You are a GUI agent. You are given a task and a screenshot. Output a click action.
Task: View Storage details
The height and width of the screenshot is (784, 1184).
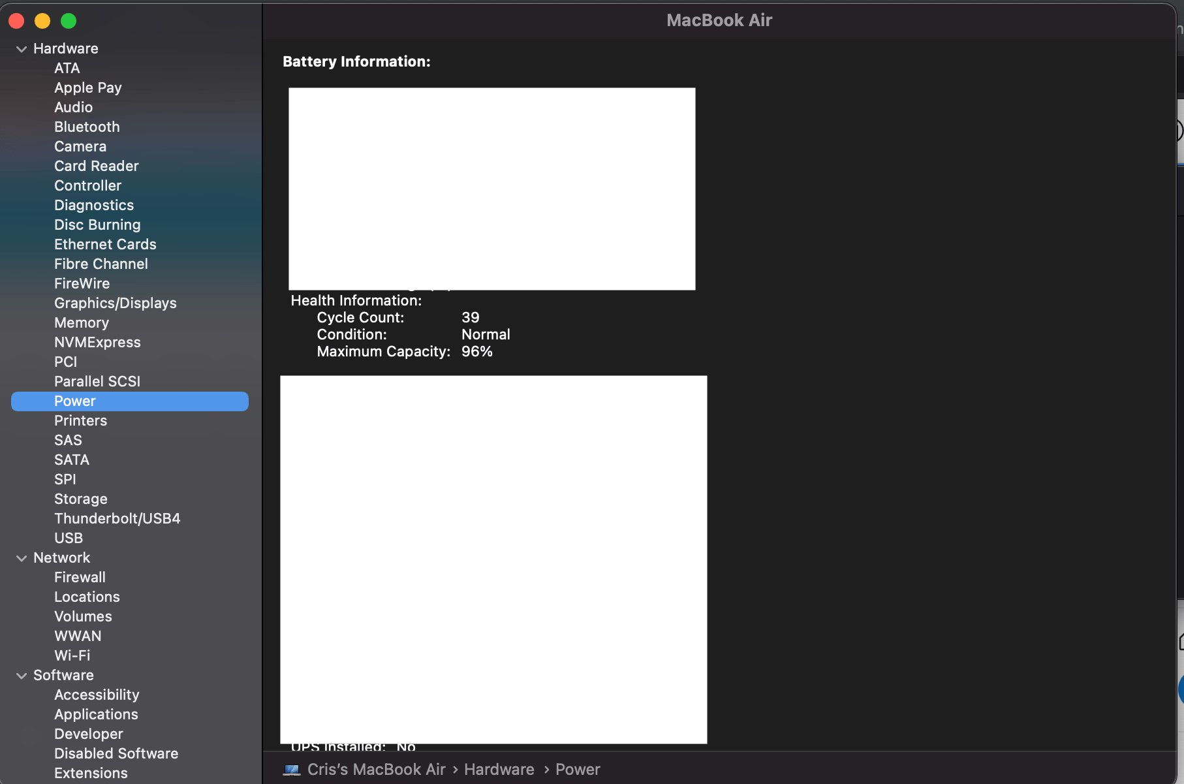click(80, 499)
